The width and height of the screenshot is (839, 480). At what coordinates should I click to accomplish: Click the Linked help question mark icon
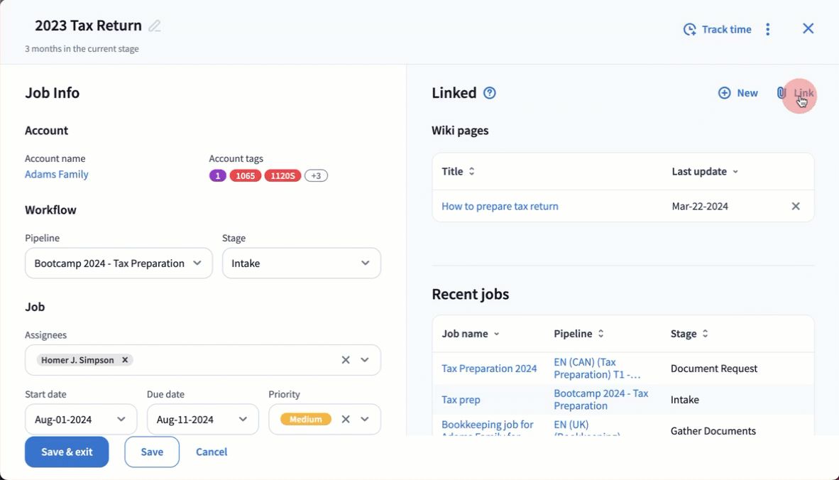point(489,93)
